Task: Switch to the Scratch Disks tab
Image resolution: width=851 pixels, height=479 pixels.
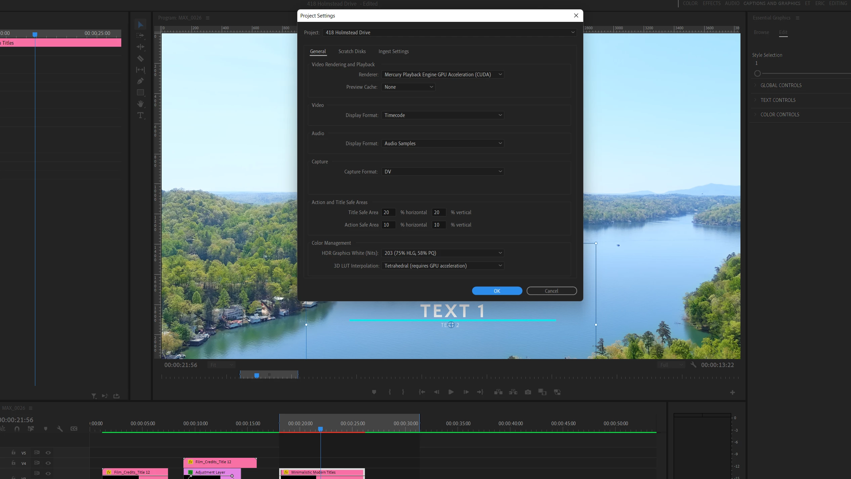Action: click(x=352, y=51)
